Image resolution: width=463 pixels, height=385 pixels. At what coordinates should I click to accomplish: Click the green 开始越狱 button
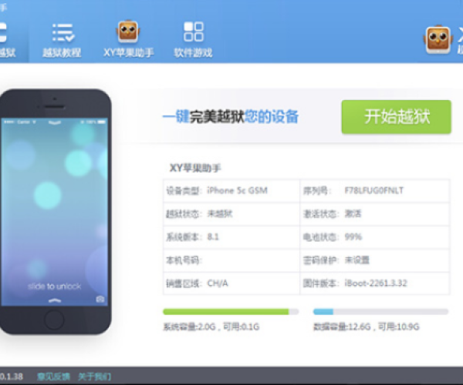[397, 116]
